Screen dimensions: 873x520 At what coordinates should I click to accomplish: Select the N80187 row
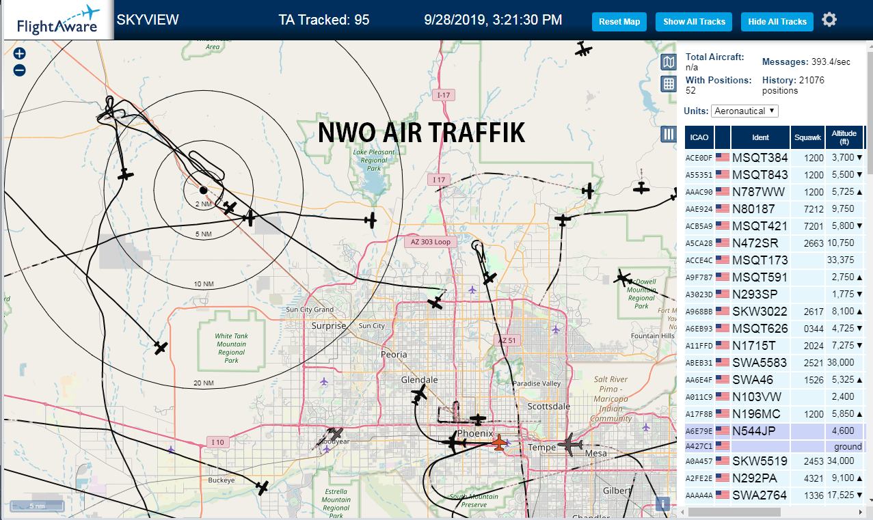coord(775,208)
